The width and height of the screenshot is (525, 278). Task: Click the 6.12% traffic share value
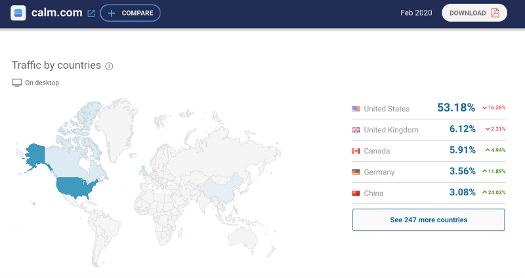463,129
